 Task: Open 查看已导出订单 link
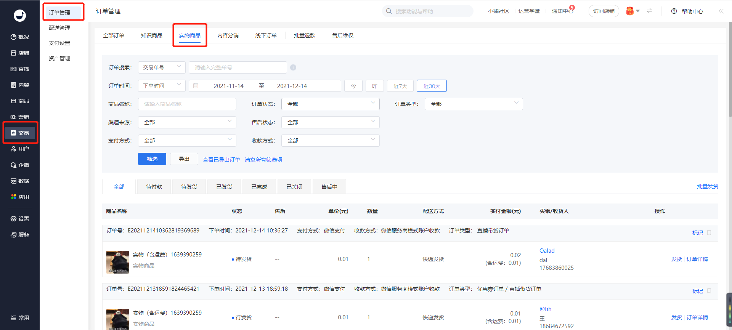point(222,160)
